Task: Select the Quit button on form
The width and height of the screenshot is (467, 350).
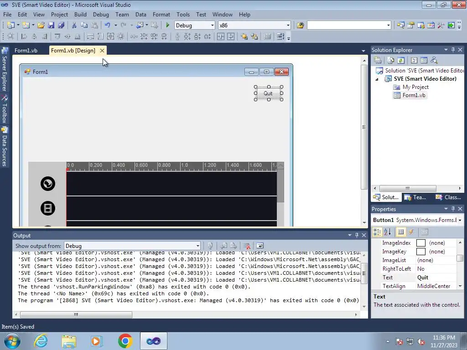Action: (268, 93)
